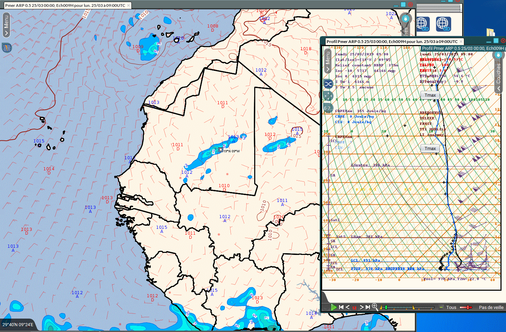506x332 pixels.
Task: Click the four-arrow pan control in profile
Action: [x=328, y=96]
